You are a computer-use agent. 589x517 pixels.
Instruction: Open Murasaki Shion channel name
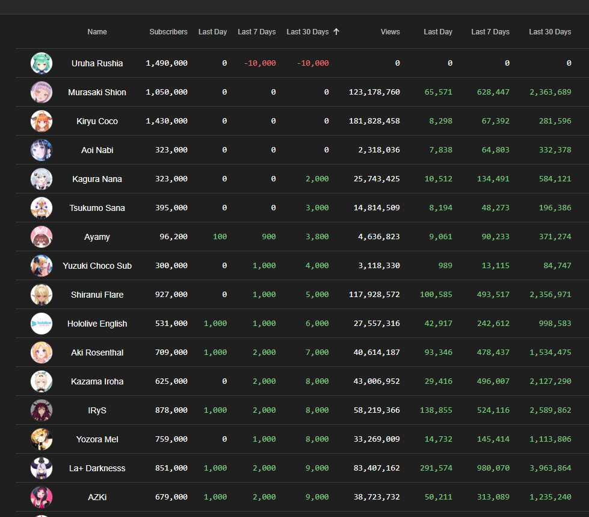pos(97,92)
